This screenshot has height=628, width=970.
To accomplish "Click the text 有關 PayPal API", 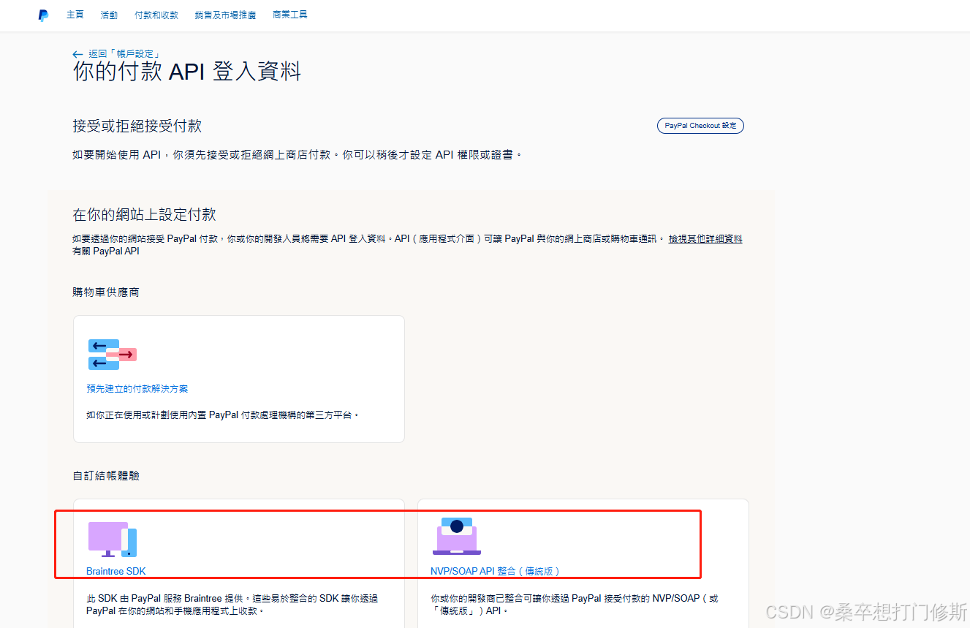I will (x=106, y=251).
